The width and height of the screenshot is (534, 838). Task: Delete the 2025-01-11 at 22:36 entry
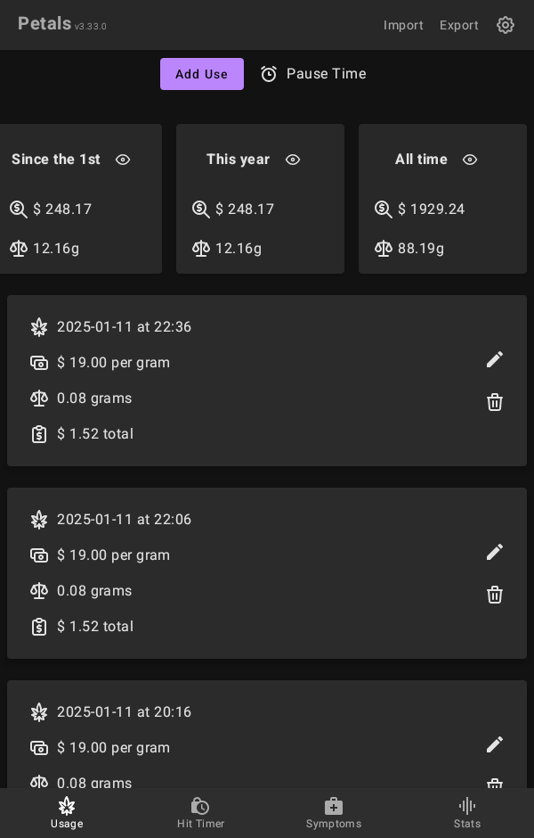click(495, 402)
